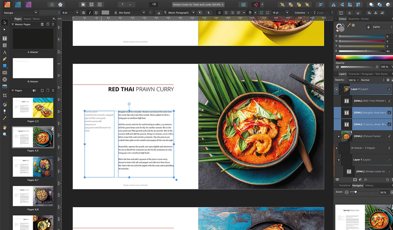Viewport: 393px width, 230px height.
Task: Open the CMYK colour model dropdown
Action: point(382,27)
